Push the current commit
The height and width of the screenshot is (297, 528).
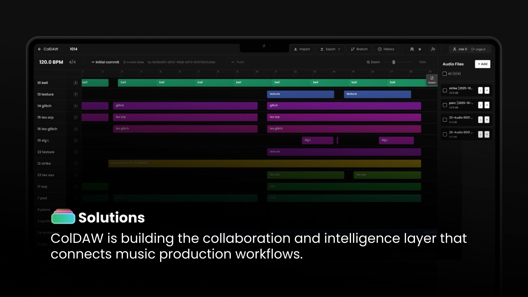(238, 62)
